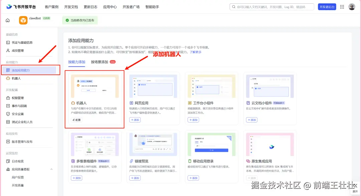Click the 网页应用 card title icon

pyautogui.click(x=131, y=103)
